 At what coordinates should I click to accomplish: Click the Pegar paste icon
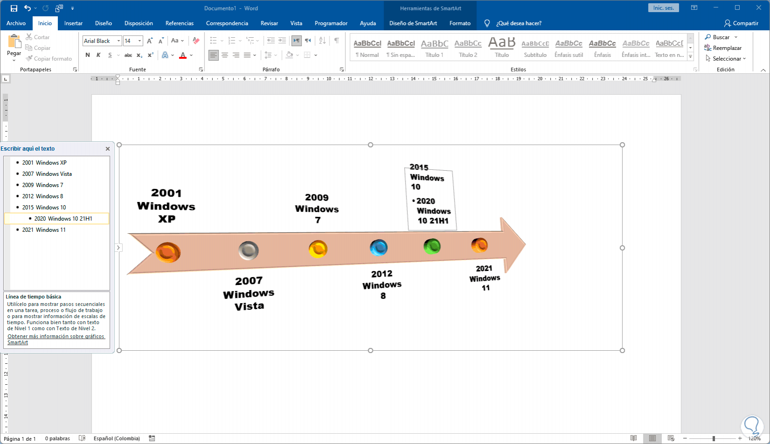pyautogui.click(x=14, y=42)
